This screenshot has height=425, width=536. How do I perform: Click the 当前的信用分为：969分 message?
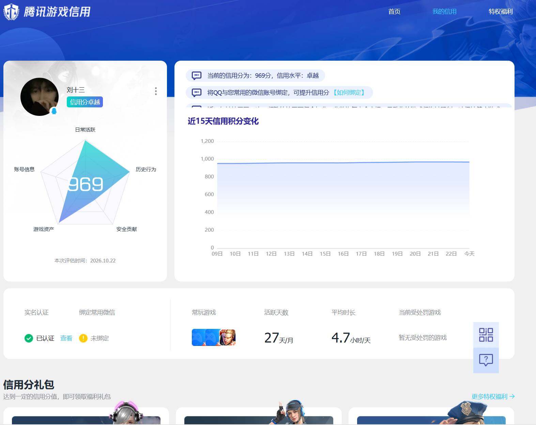[255, 76]
